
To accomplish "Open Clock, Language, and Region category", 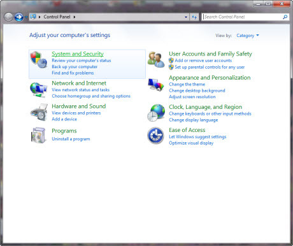I will point(206,107).
